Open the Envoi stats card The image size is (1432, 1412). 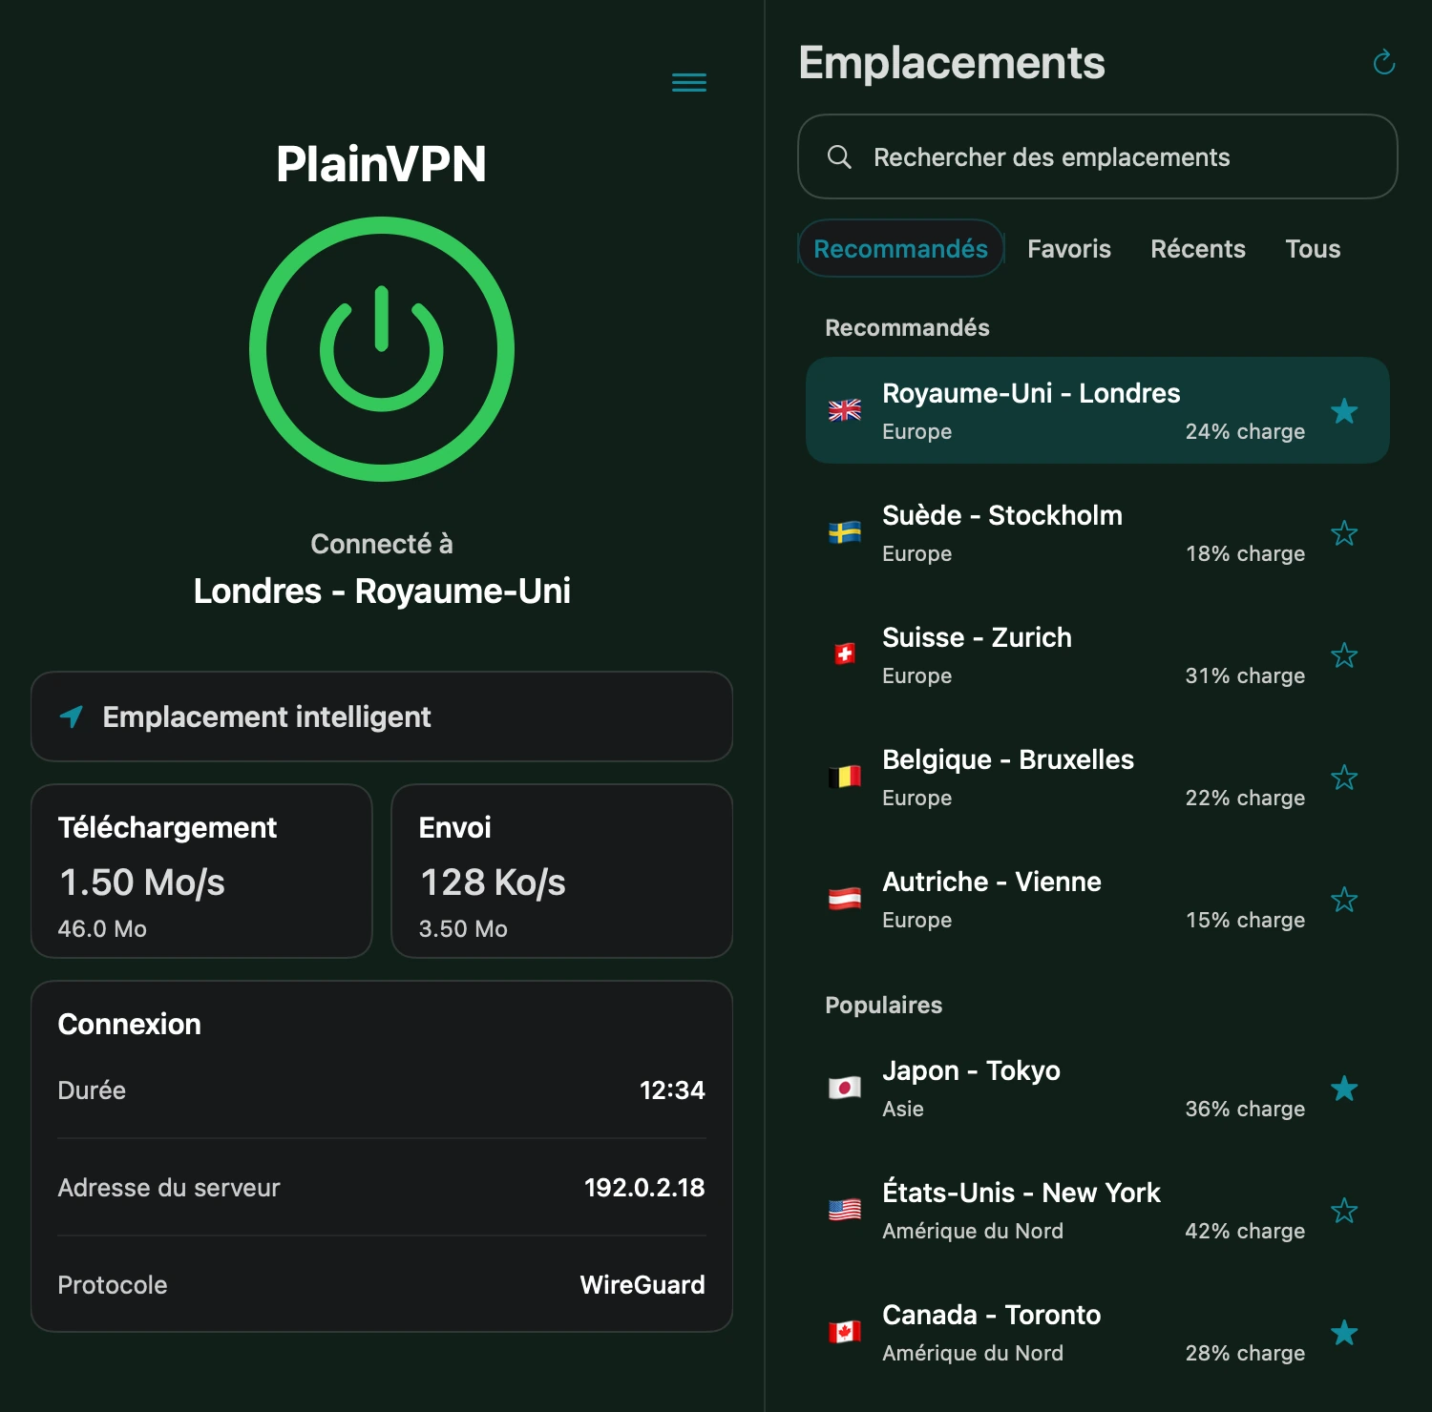coord(562,871)
